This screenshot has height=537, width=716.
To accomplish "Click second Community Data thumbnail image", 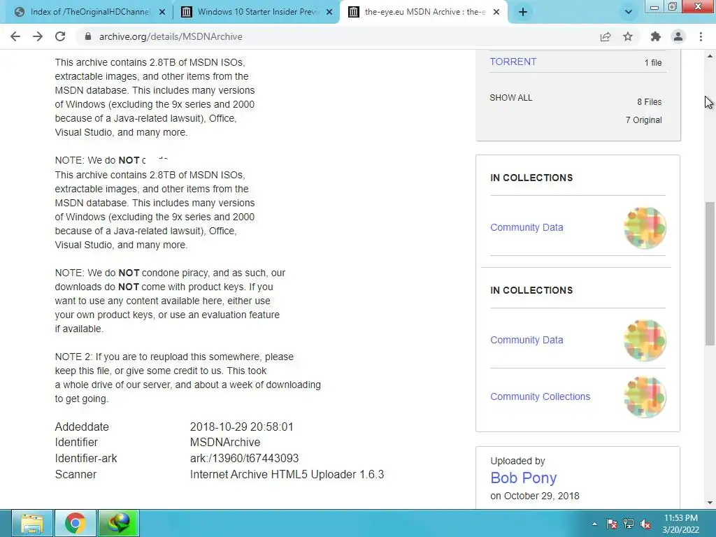I will pyautogui.click(x=645, y=341).
